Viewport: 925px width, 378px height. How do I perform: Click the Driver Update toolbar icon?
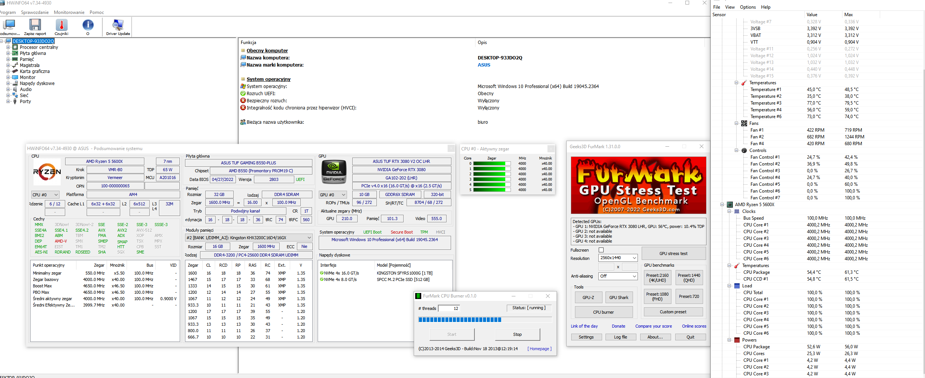[x=118, y=25]
